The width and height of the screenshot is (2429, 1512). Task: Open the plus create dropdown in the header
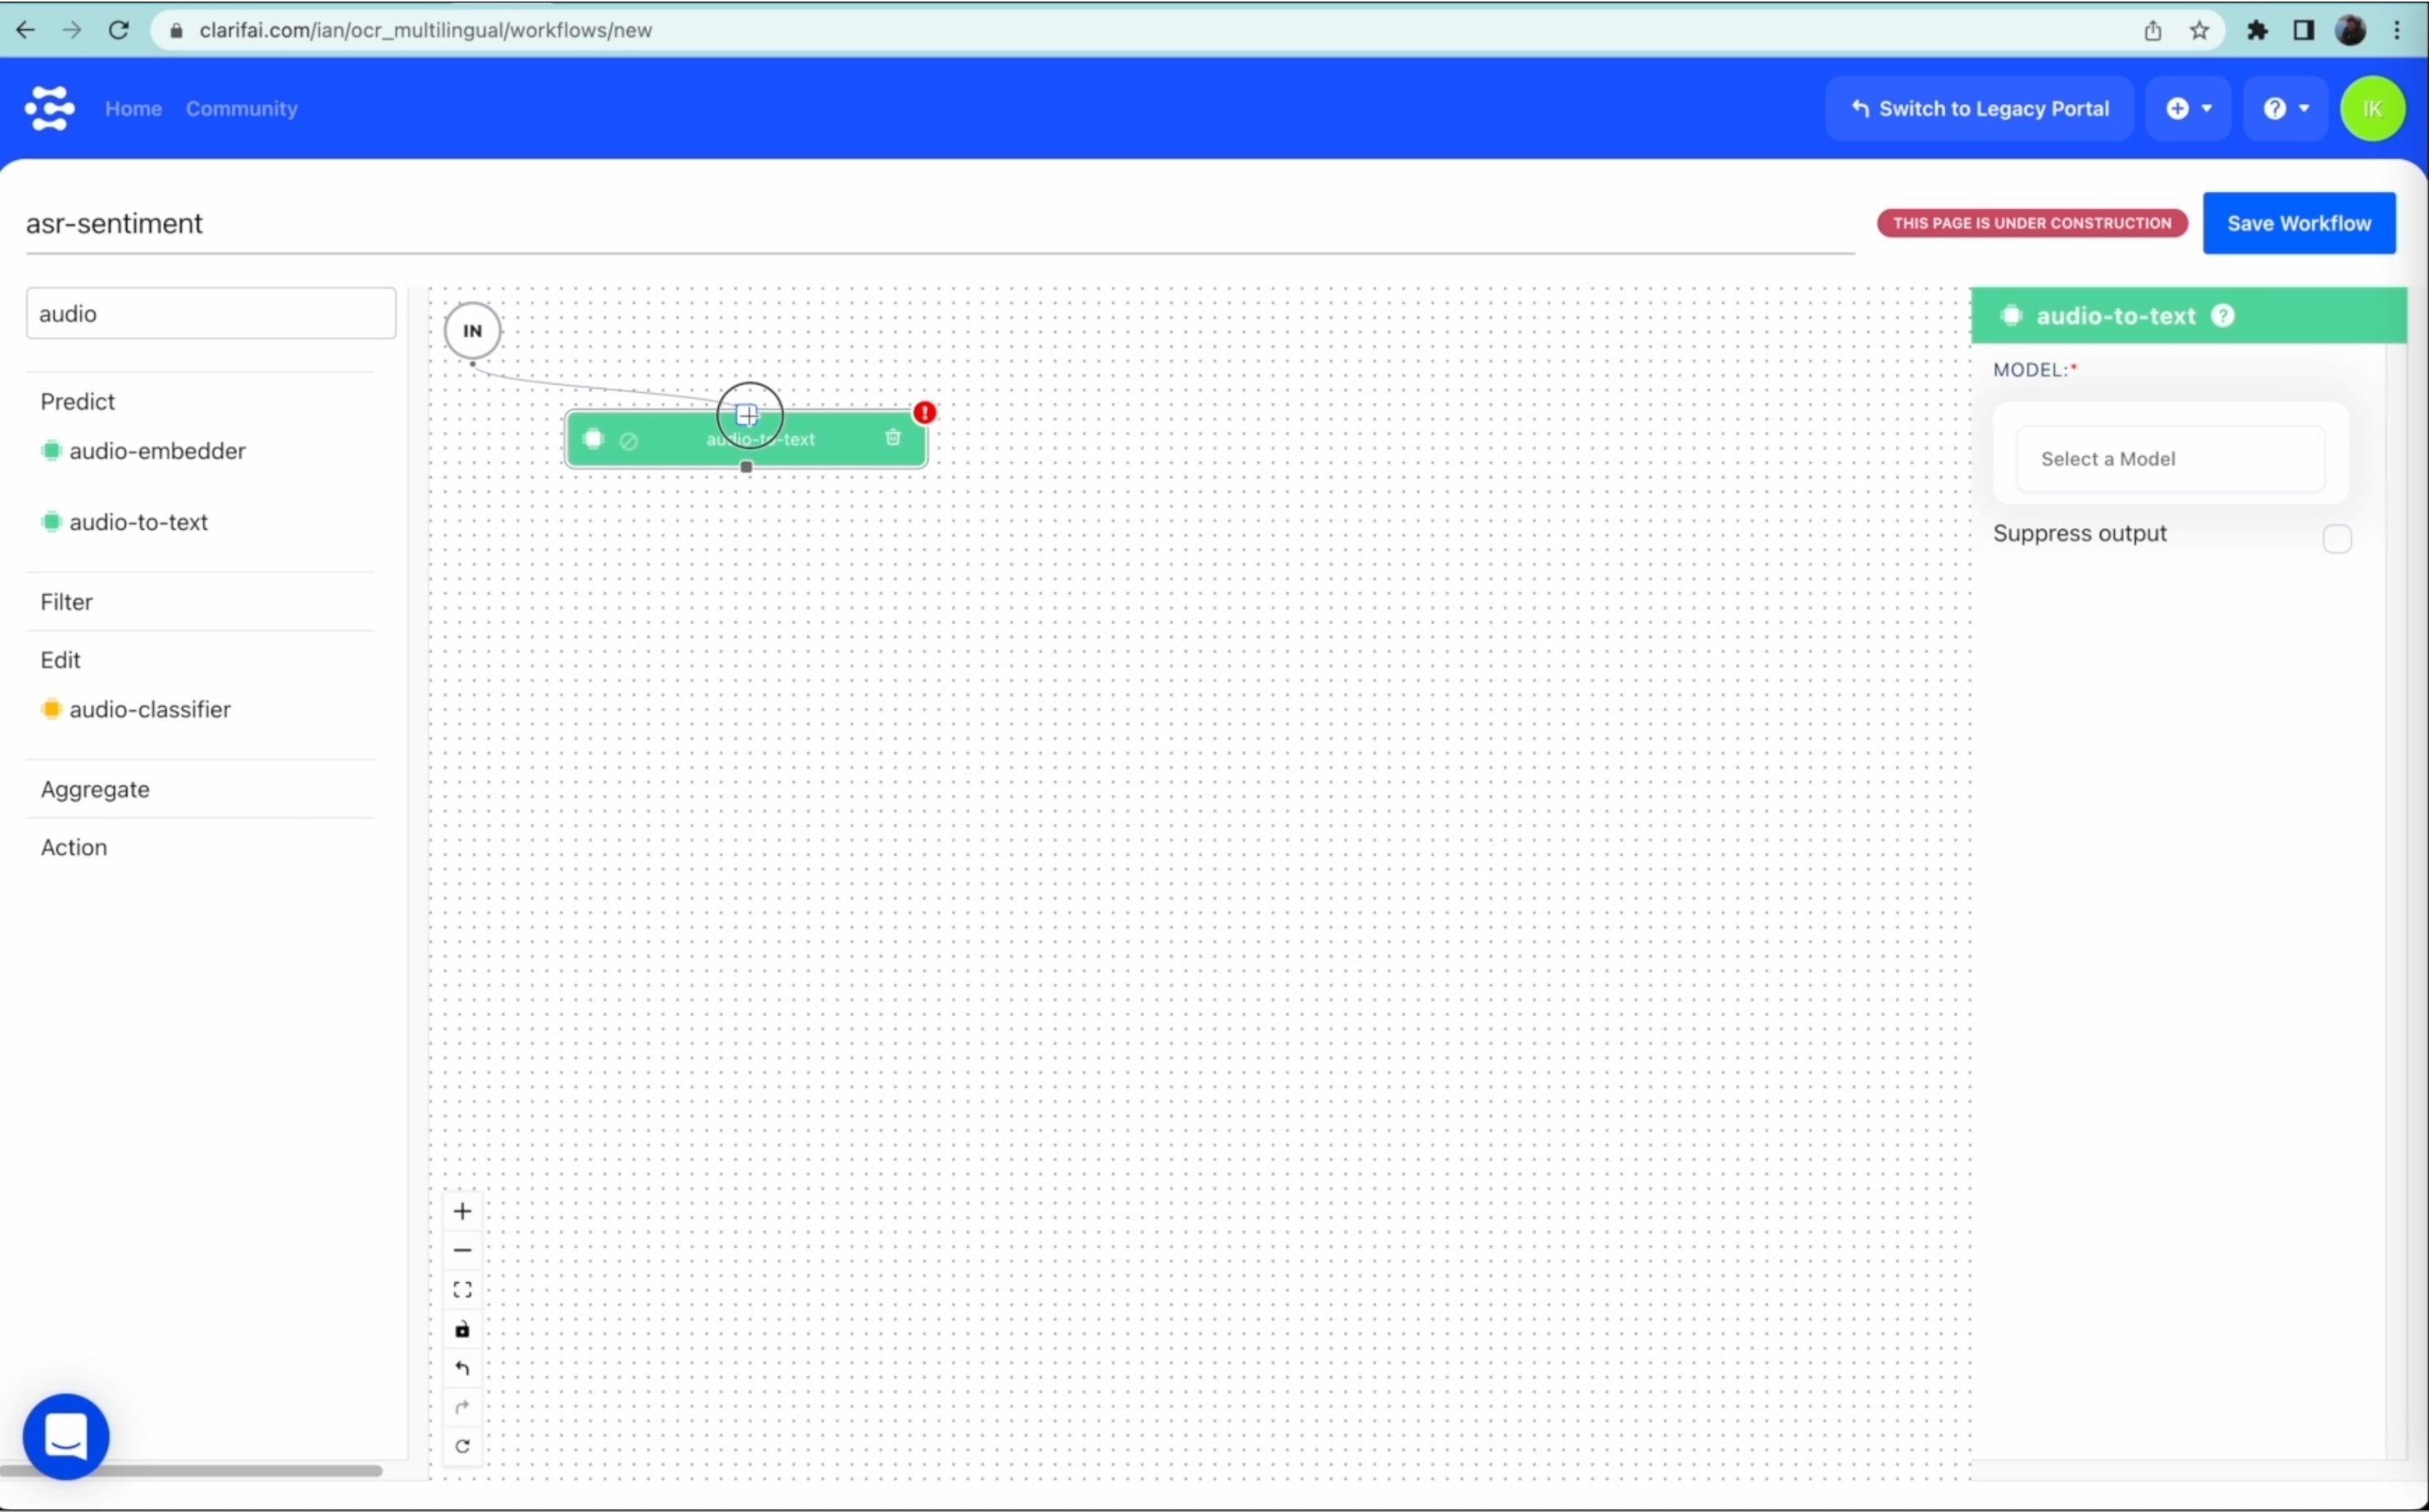2188,108
